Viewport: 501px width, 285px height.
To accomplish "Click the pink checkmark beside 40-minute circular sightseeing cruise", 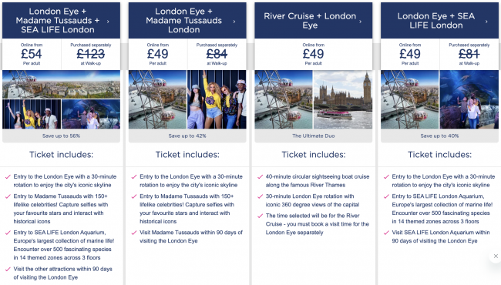I will coord(260,177).
